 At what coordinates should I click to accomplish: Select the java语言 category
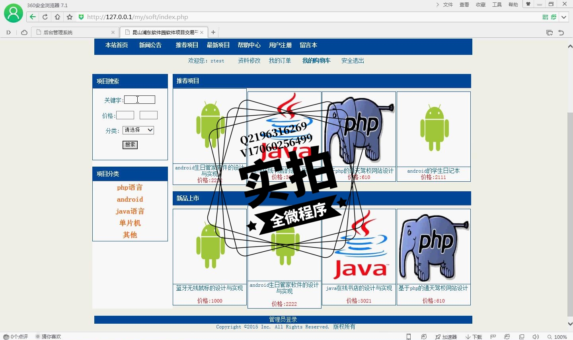(x=130, y=211)
